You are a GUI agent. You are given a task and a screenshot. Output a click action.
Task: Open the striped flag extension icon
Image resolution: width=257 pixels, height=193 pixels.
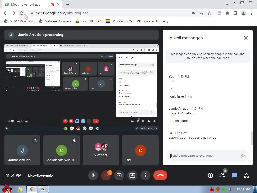(x=219, y=13)
